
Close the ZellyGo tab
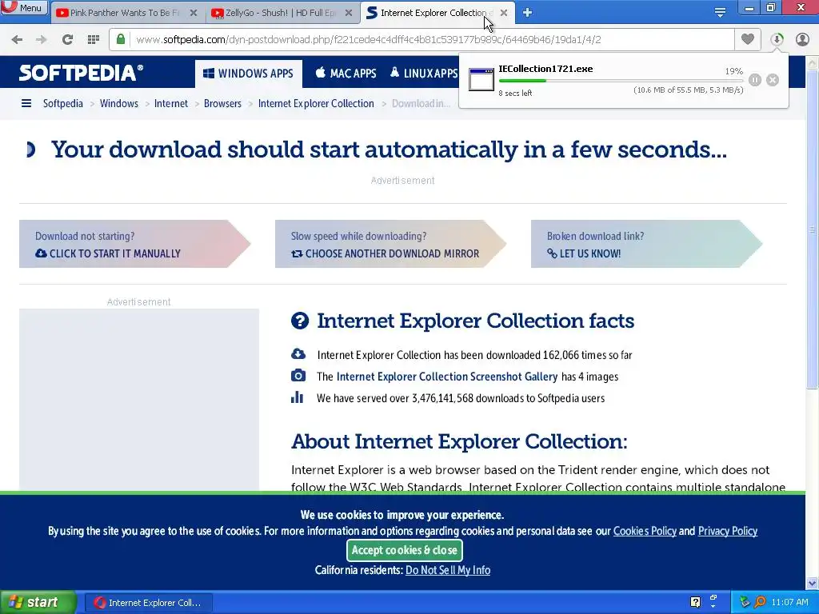click(x=349, y=13)
